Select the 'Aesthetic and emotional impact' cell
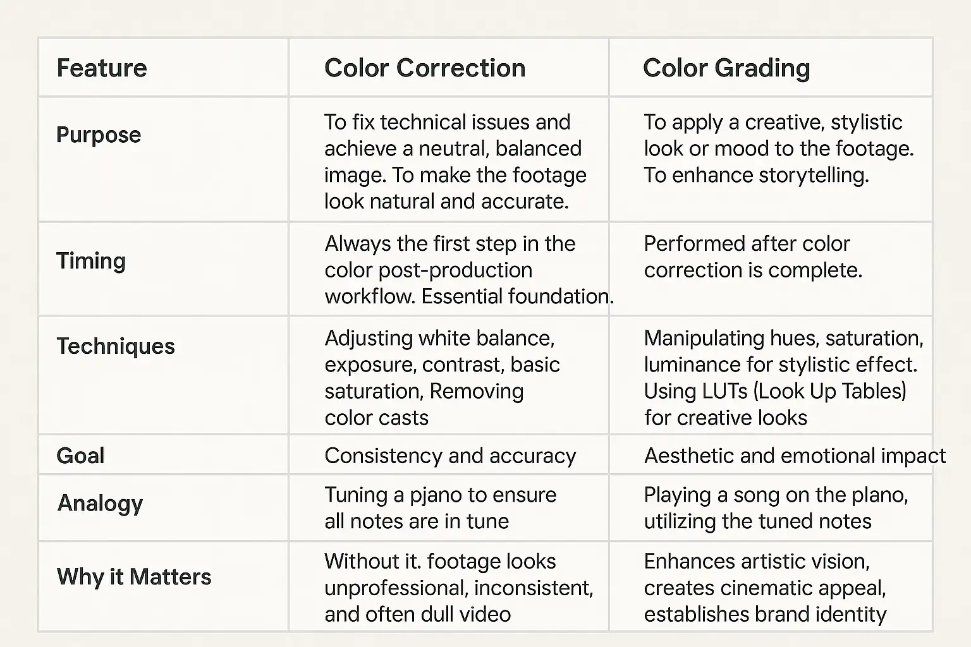This screenshot has height=647, width=971. (x=795, y=456)
